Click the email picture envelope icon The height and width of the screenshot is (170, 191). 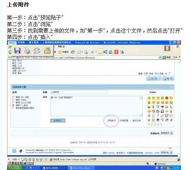[37, 51]
